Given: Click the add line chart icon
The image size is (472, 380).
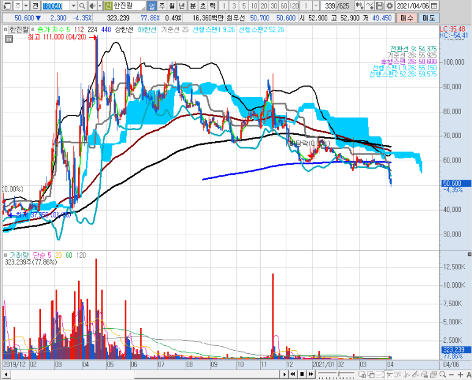Looking at the screenshot, I should 370,5.
